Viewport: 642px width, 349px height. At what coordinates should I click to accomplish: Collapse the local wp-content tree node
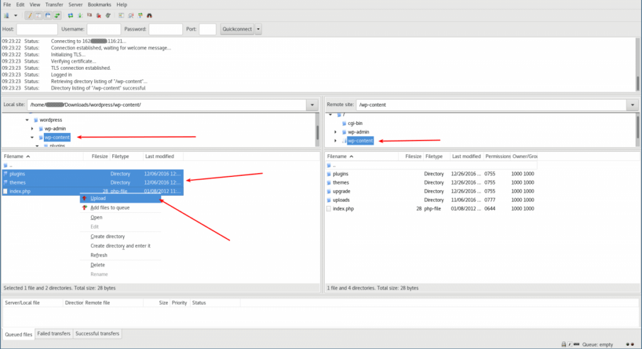coord(32,137)
